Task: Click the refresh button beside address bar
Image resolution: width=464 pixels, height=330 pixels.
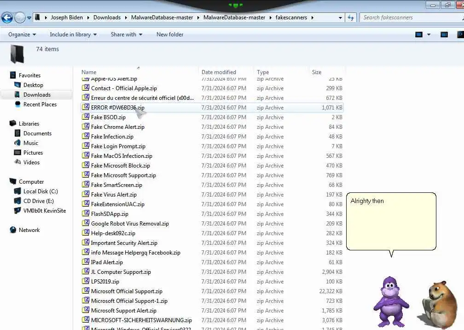Action: (x=351, y=18)
